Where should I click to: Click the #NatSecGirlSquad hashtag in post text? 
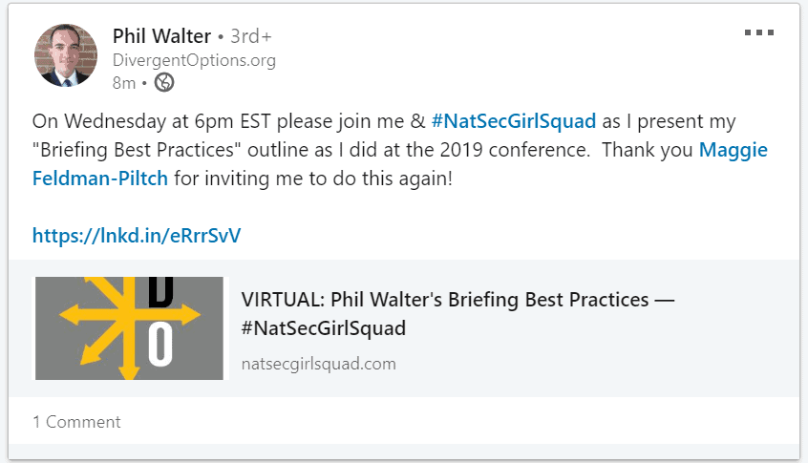click(514, 121)
